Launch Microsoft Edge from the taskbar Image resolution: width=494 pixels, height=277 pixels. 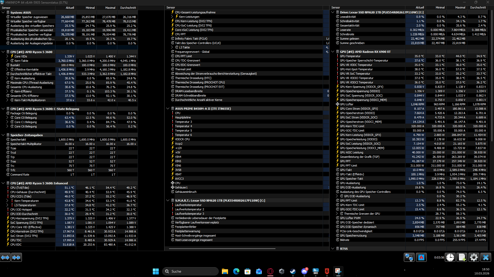coord(236,271)
